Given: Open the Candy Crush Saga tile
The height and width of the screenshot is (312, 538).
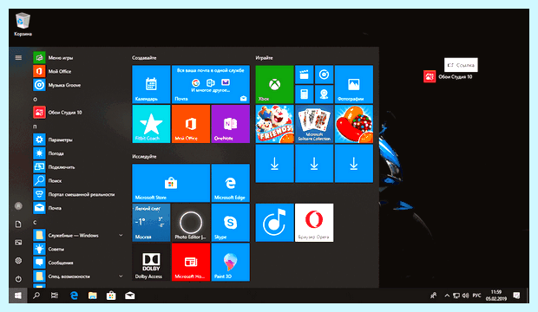Looking at the screenshot, I should pos(354,124).
